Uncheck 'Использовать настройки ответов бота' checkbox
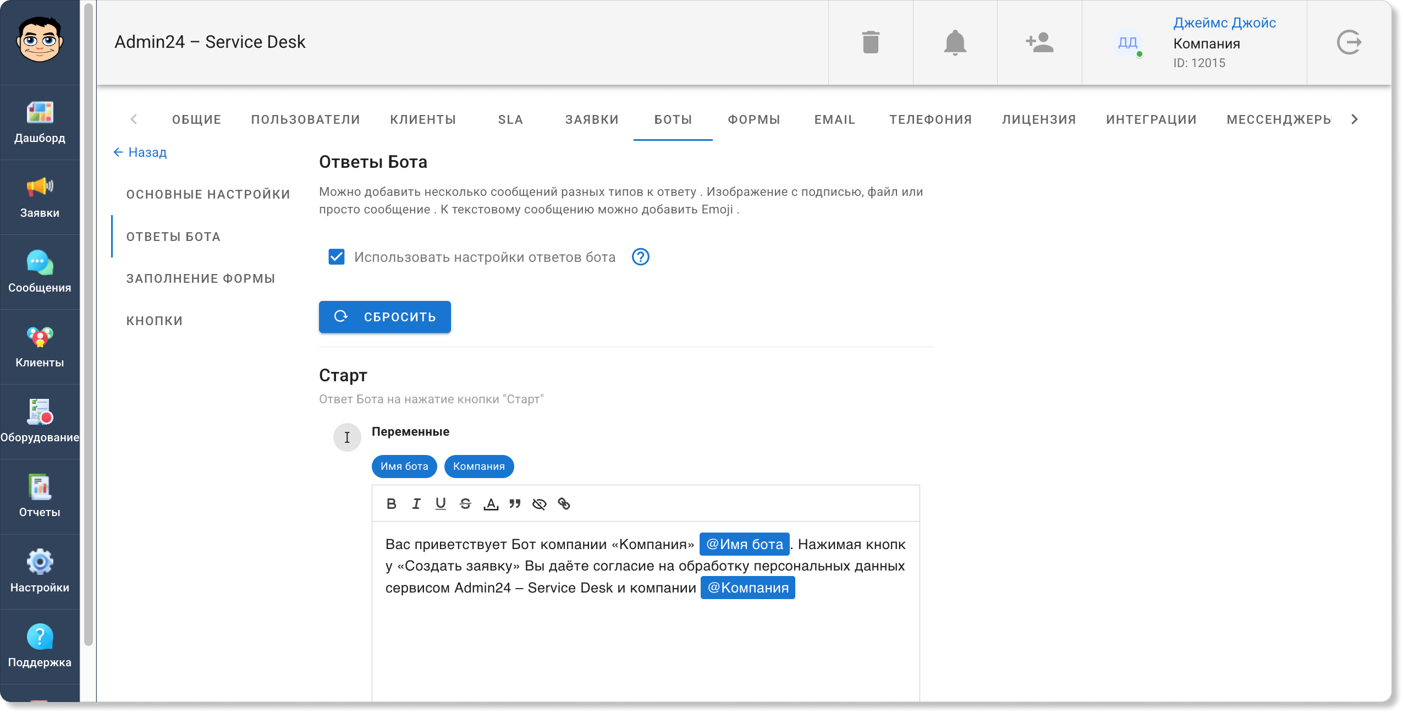 tap(336, 257)
